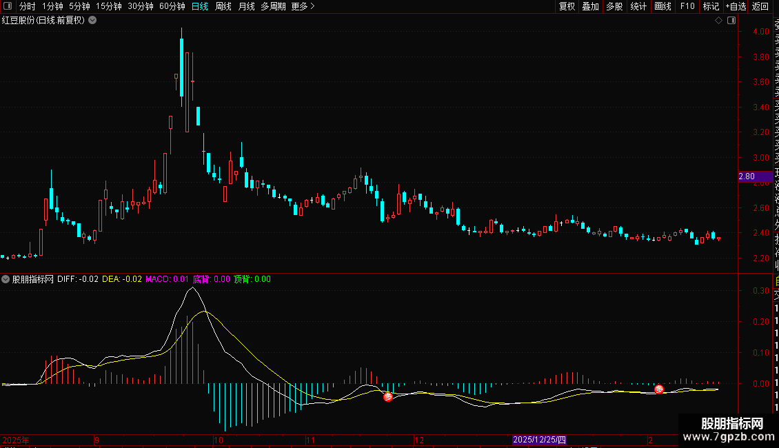Open dropdown next to 红豆股份 title
Image resolution: width=779 pixels, height=448 pixels.
click(x=92, y=21)
